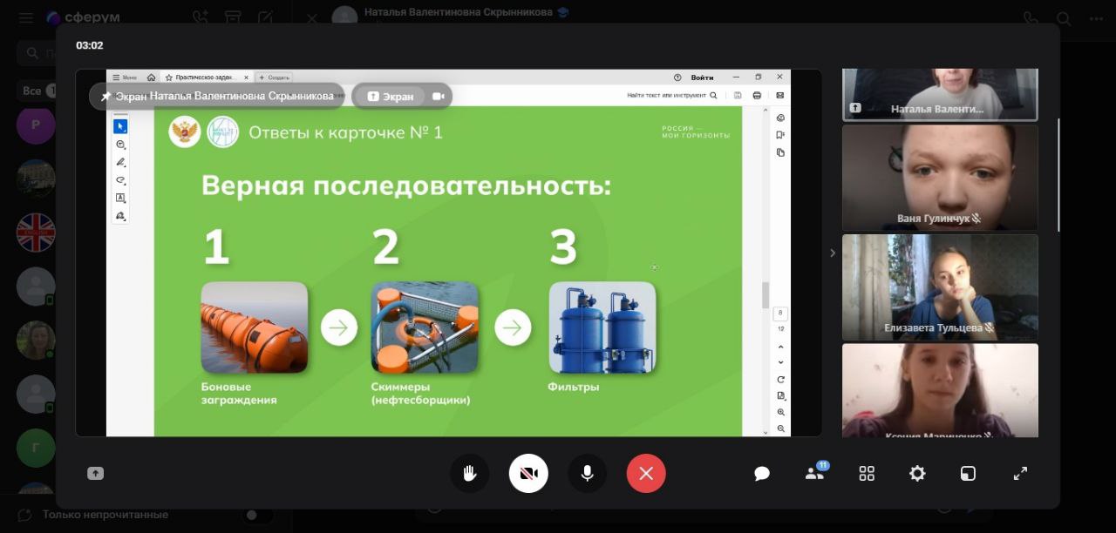Send PDF by email envelope icon
The width and height of the screenshot is (1116, 533).
779,95
